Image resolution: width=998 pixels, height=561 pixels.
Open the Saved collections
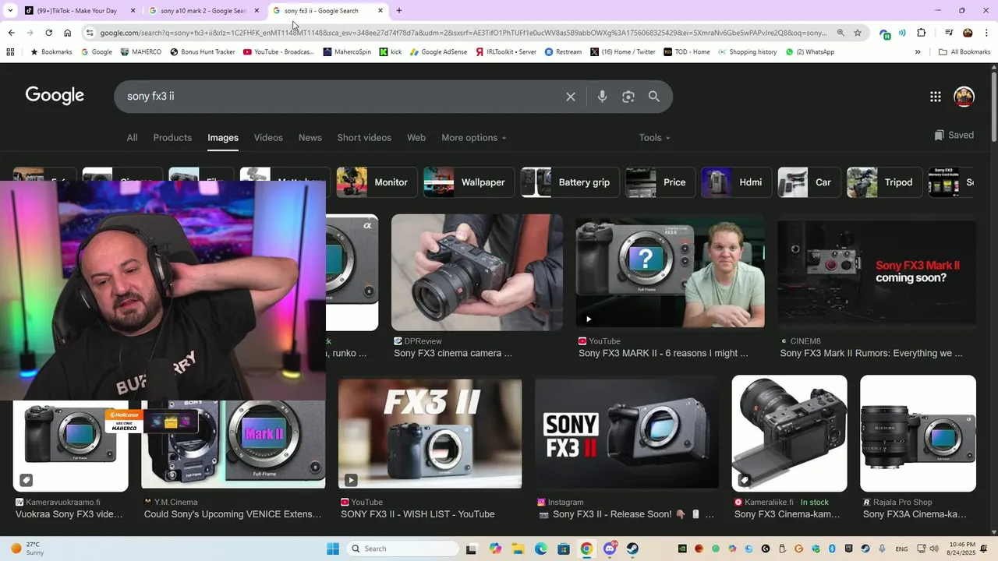click(x=954, y=136)
